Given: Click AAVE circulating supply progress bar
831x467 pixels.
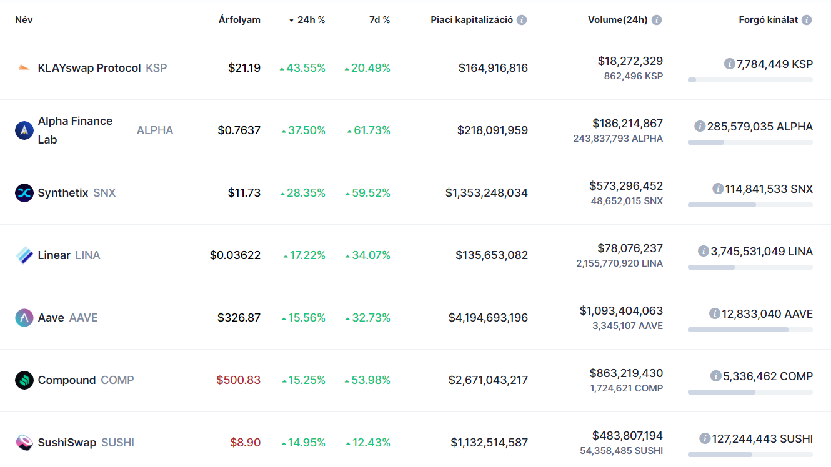Looking at the screenshot, I should 750,330.
